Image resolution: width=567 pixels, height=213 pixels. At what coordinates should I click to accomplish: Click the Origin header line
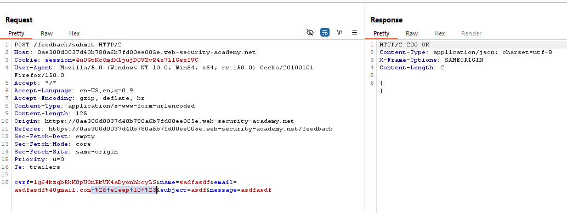point(154,121)
